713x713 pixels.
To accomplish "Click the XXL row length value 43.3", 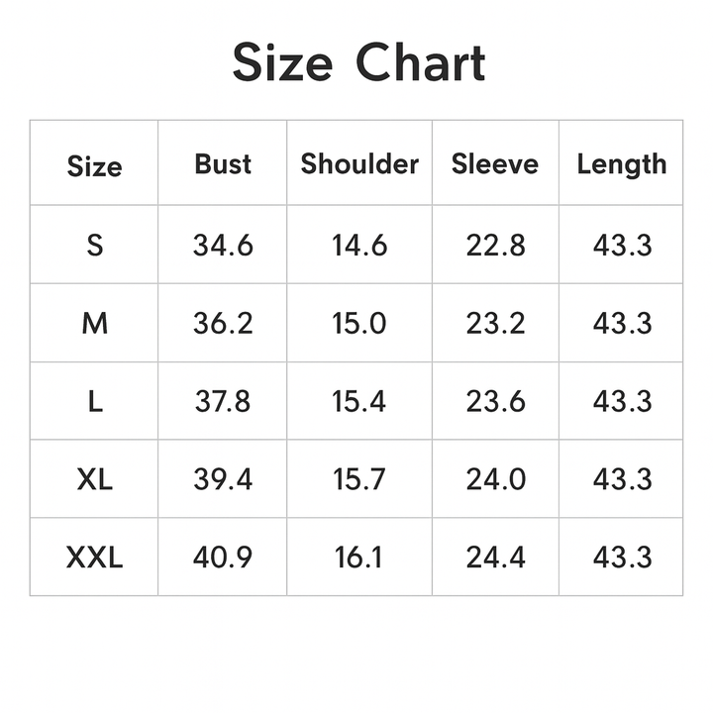I will point(622,558).
